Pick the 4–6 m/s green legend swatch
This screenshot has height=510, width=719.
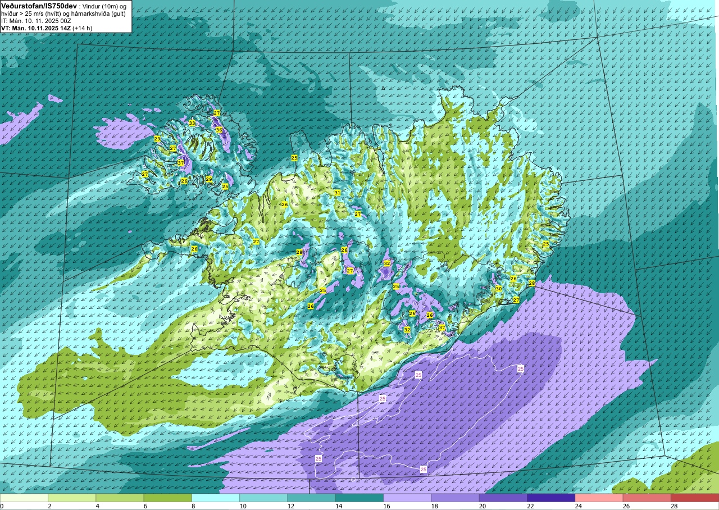click(120, 498)
